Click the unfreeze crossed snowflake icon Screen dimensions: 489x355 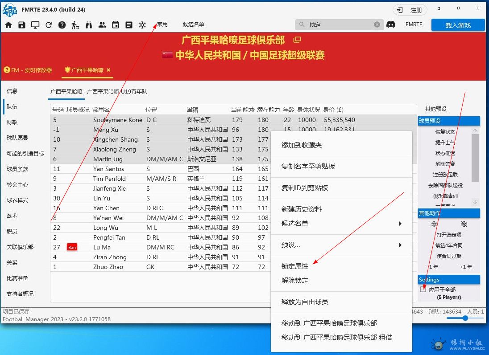pyautogui.click(x=464, y=224)
